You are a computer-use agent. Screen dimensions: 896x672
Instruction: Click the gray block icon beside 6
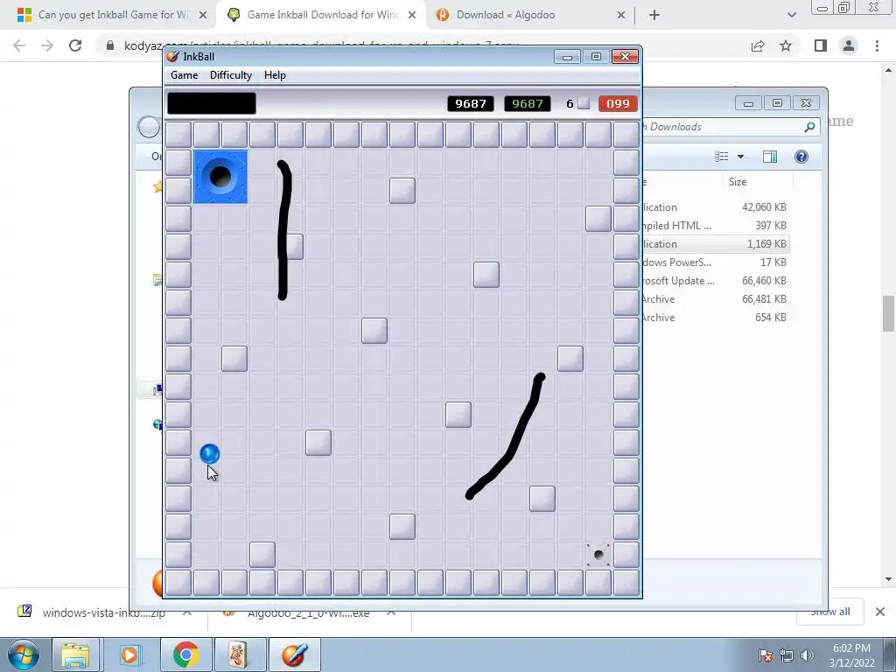[x=584, y=103]
